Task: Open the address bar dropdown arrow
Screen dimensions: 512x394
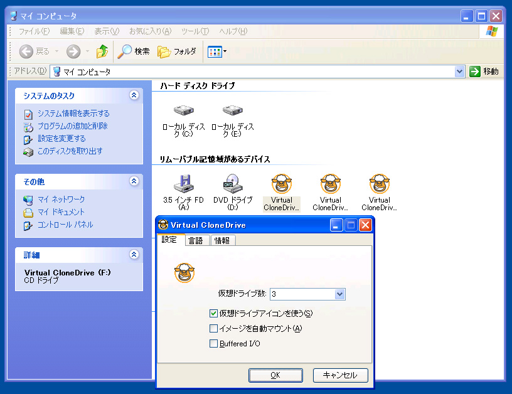Action: tap(459, 72)
